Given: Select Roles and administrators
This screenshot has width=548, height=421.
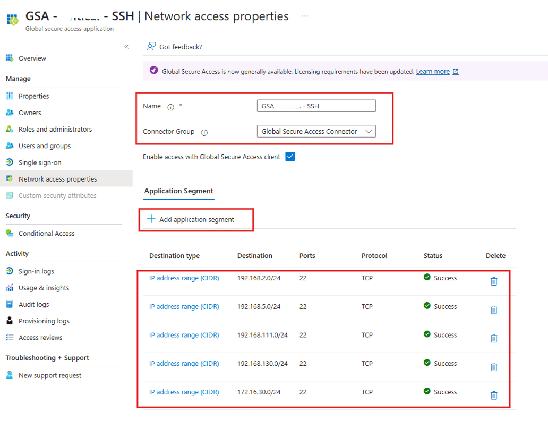Looking at the screenshot, I should pos(55,129).
